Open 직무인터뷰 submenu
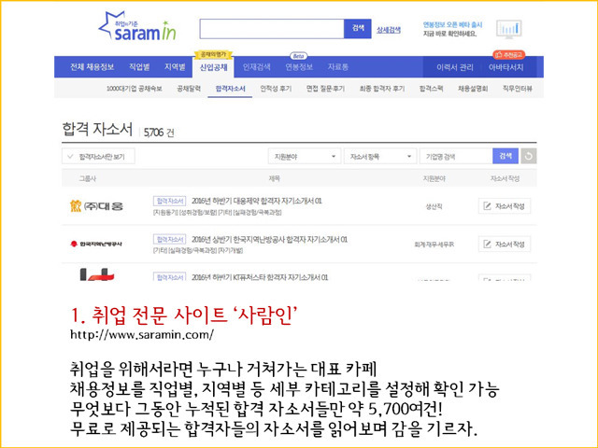This screenshot has height=448, width=598. [x=517, y=89]
